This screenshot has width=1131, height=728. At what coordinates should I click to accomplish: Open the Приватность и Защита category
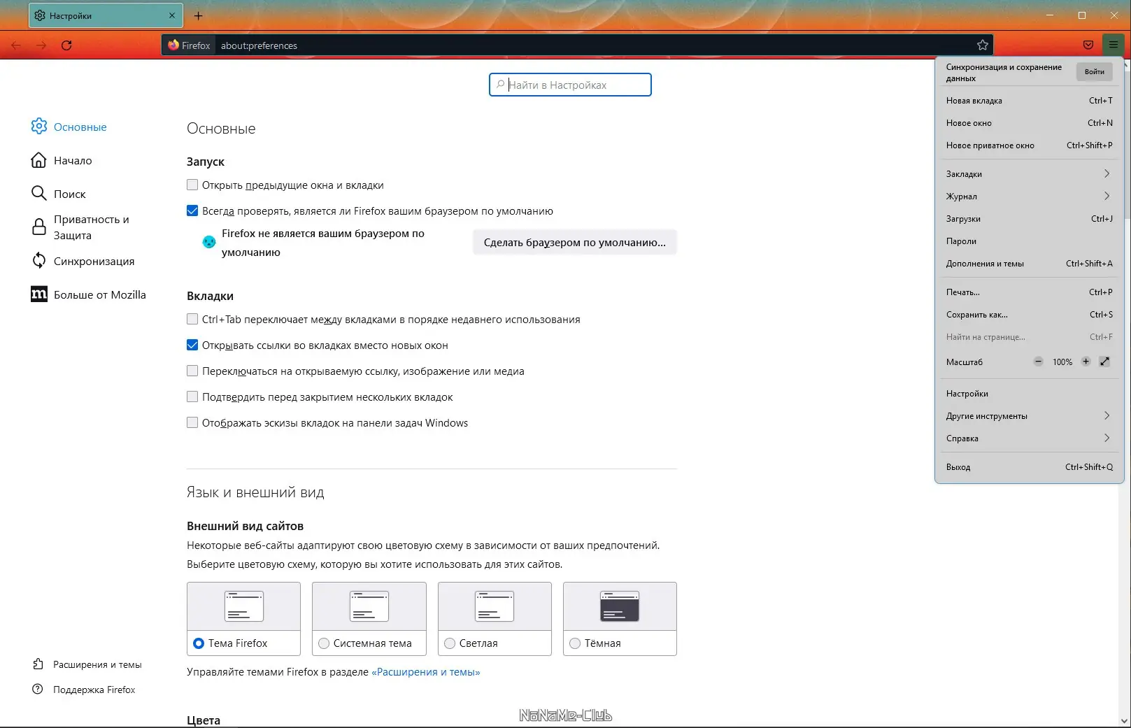[x=80, y=227]
